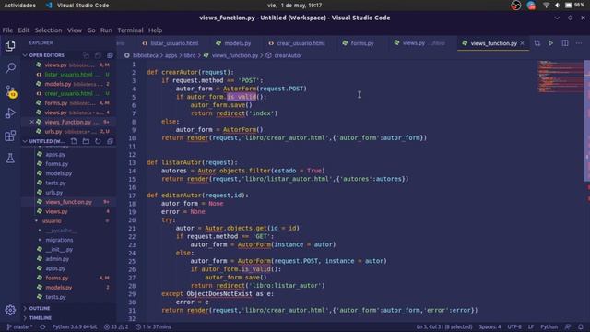590x332 pixels.
Task: Click the Run Python file play icon
Action: tap(551, 43)
